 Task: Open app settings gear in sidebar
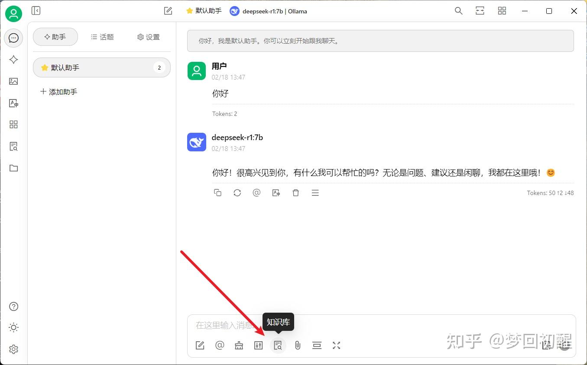[13, 349]
